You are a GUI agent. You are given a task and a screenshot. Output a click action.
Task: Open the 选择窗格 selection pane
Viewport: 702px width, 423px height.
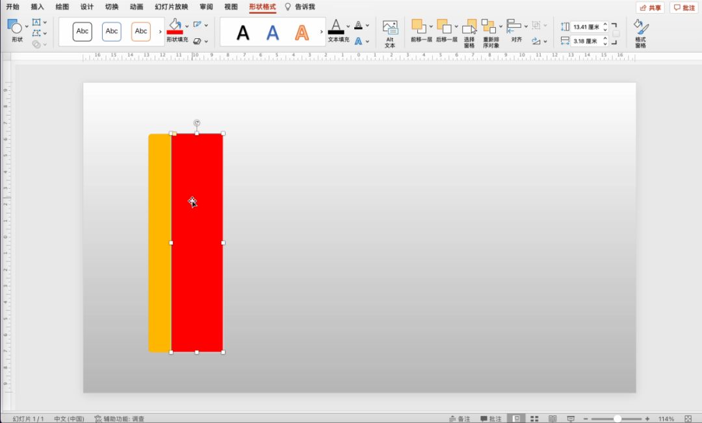[469, 34]
